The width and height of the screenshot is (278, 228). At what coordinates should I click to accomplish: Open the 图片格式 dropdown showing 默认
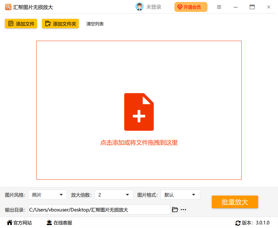(180, 195)
